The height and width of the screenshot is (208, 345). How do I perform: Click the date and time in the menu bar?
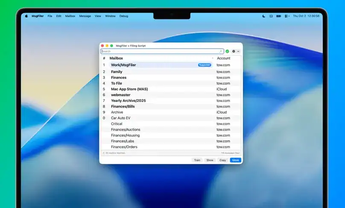tap(306, 16)
